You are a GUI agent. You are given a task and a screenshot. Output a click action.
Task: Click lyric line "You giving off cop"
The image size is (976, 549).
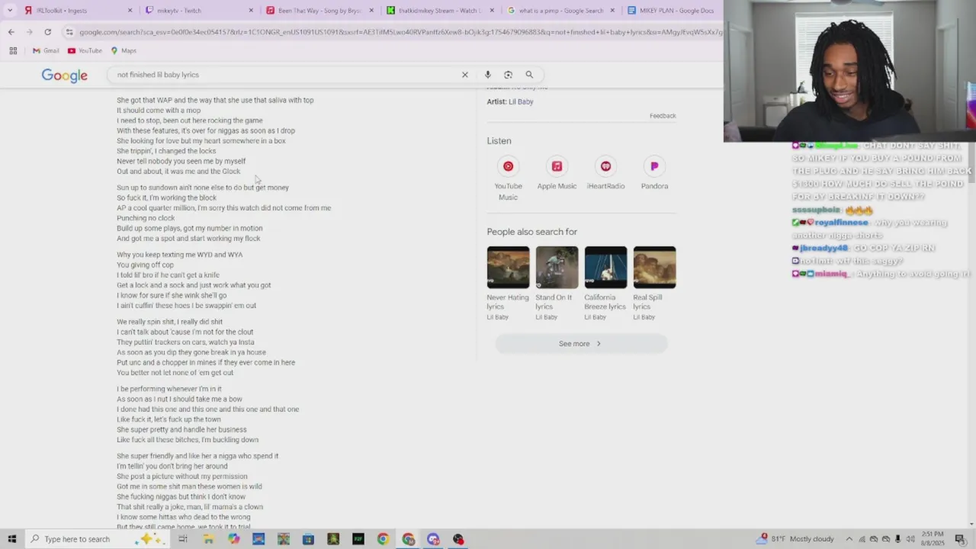click(x=145, y=265)
